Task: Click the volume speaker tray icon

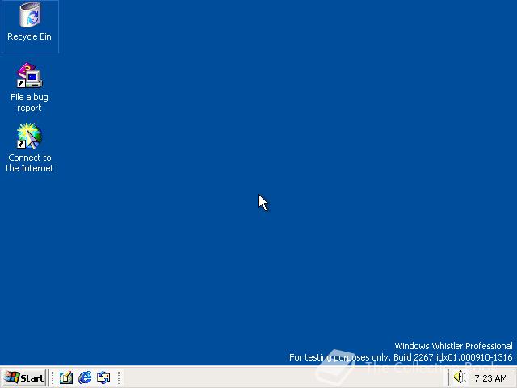Action: 460,377
